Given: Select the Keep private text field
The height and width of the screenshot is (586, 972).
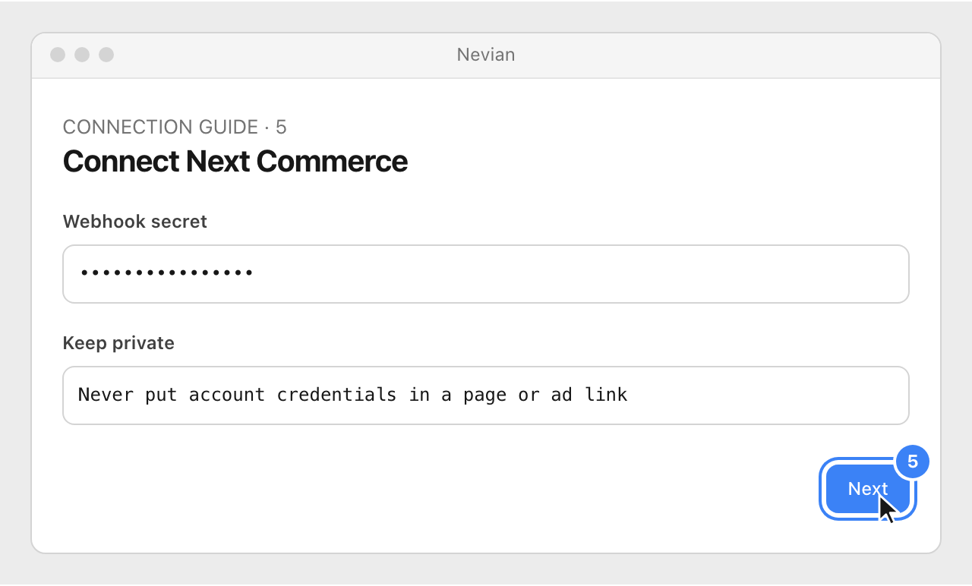Looking at the screenshot, I should [x=486, y=395].
